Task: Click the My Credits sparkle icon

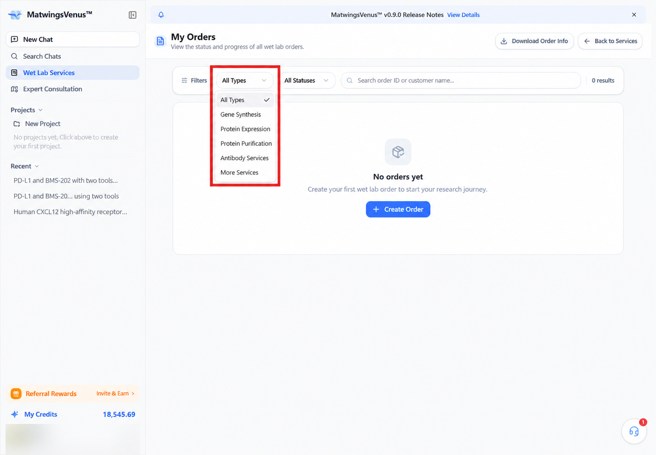Action: click(15, 414)
